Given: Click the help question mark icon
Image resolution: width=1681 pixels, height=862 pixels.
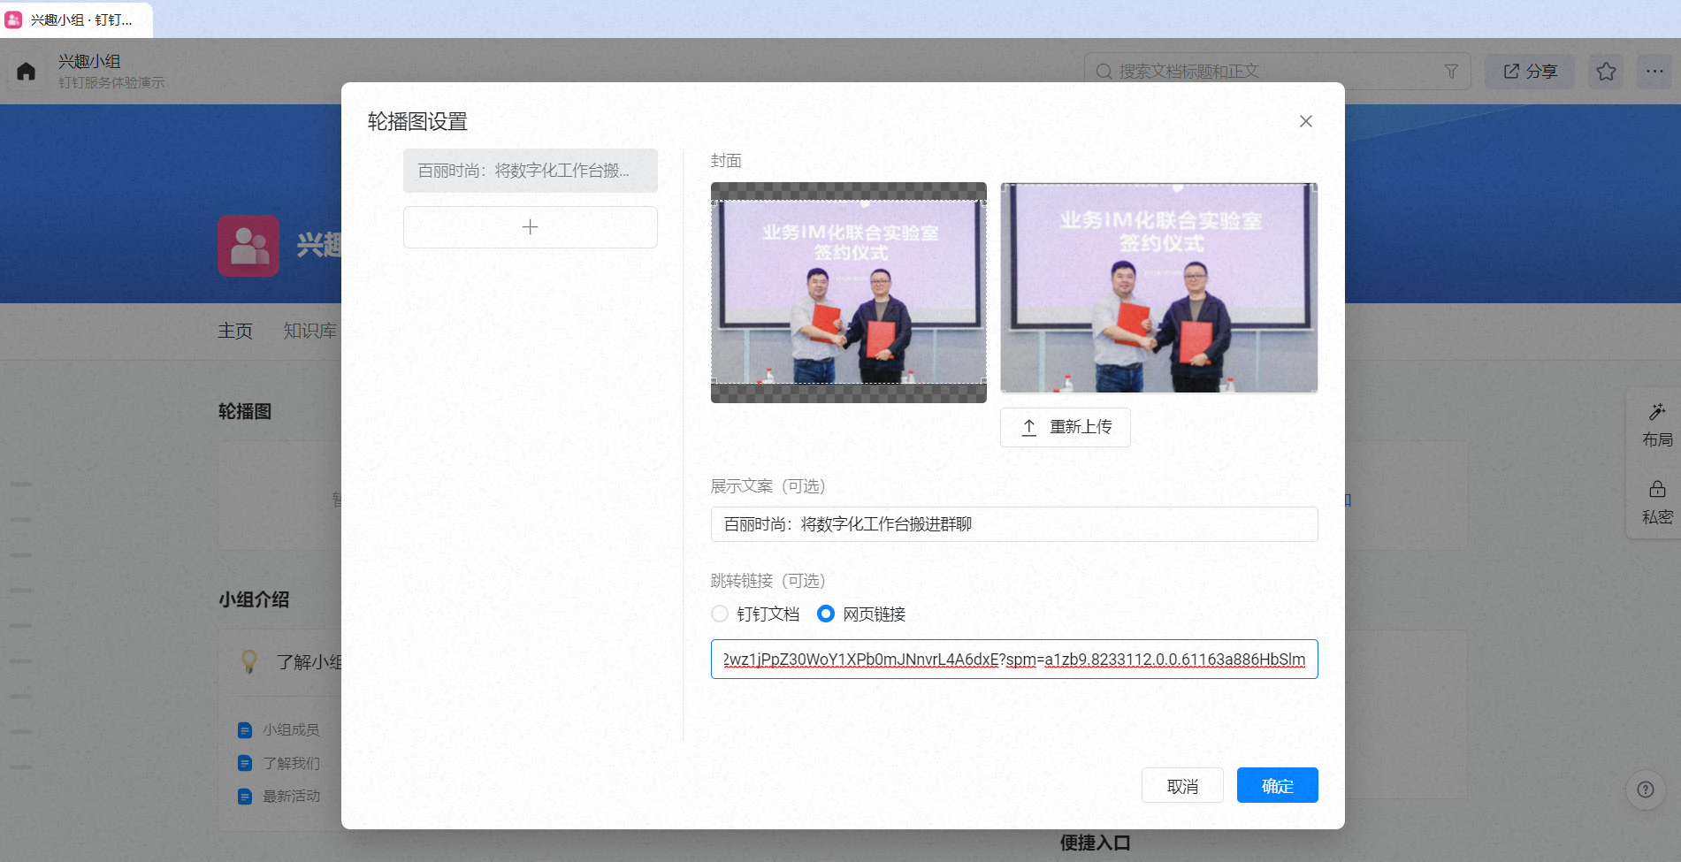Looking at the screenshot, I should pyautogui.click(x=1646, y=790).
